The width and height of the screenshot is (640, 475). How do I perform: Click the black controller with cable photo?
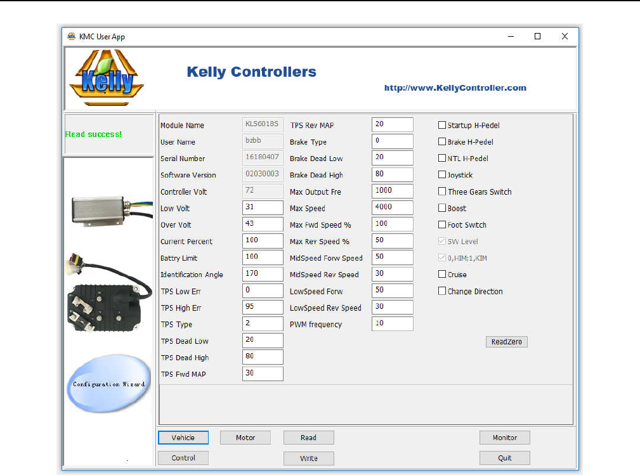point(108,292)
